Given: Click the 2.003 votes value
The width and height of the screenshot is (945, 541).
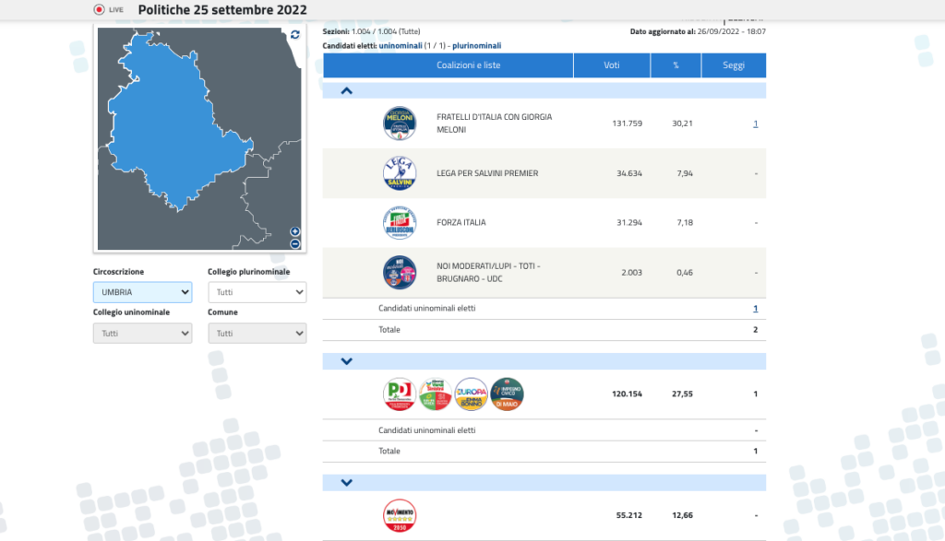Looking at the screenshot, I should click(x=631, y=273).
